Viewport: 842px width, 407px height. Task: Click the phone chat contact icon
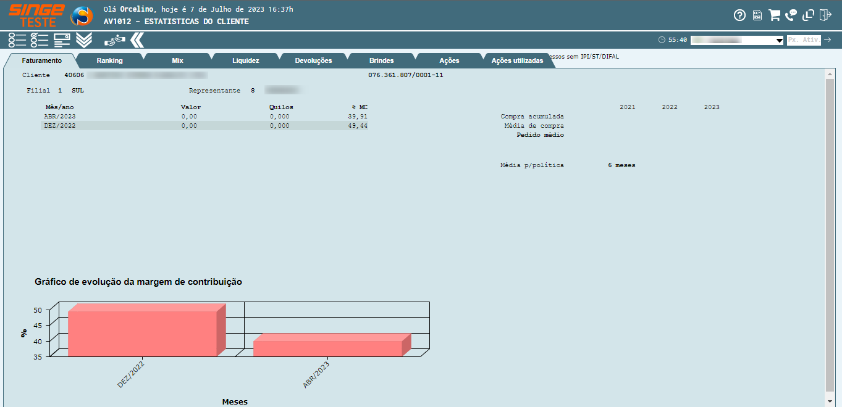tap(791, 15)
